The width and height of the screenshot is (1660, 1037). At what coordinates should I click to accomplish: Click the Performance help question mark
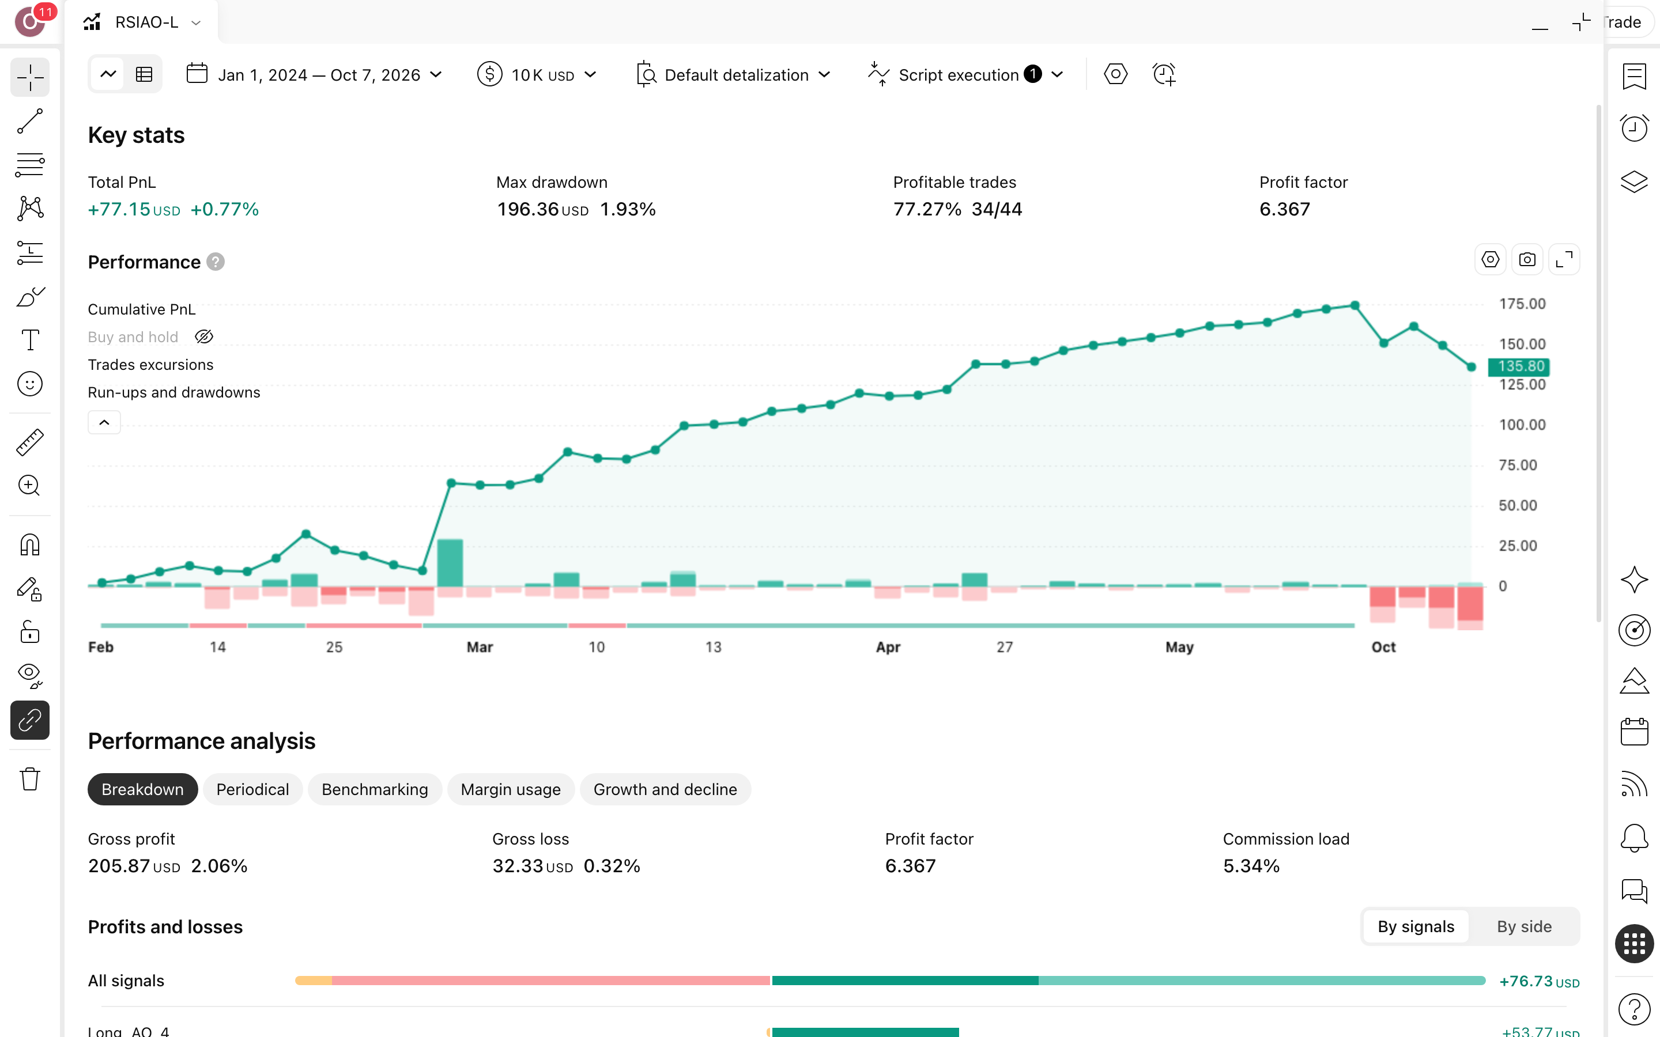point(216,262)
